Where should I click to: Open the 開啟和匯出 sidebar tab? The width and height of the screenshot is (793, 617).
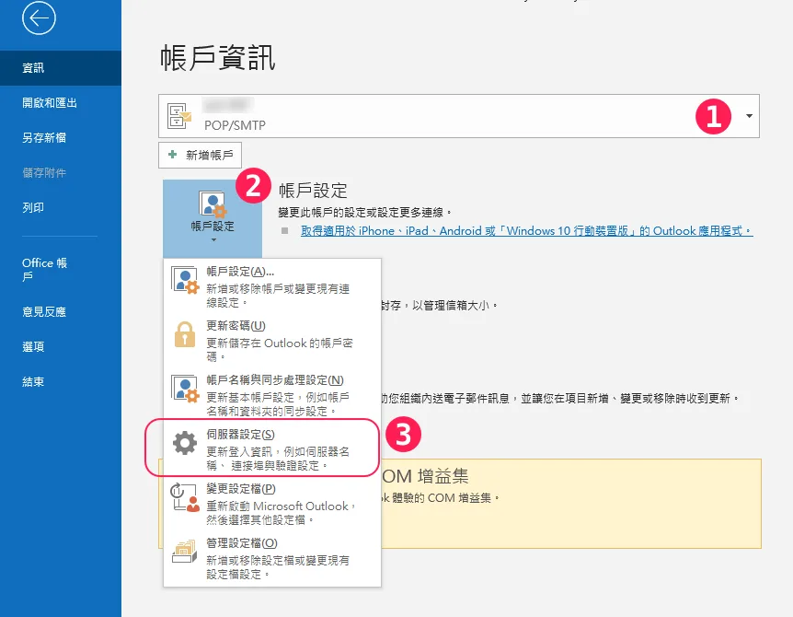pos(50,103)
